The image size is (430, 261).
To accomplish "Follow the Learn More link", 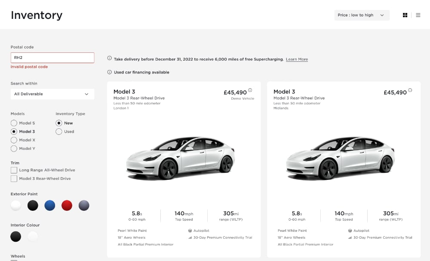I will point(297,59).
